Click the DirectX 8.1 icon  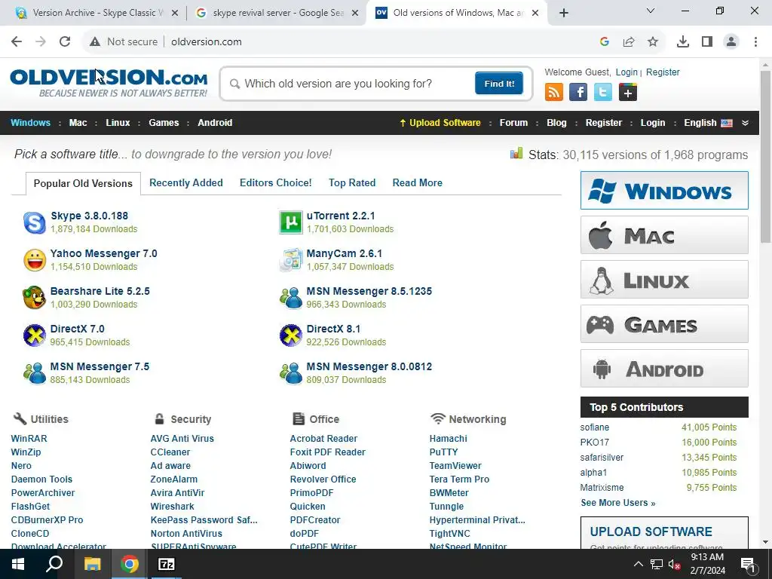pos(291,335)
